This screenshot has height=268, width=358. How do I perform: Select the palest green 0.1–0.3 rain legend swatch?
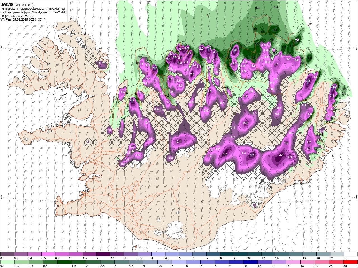7,262
